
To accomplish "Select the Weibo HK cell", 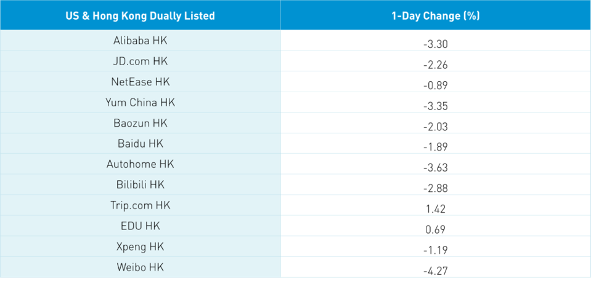I will (140, 267).
